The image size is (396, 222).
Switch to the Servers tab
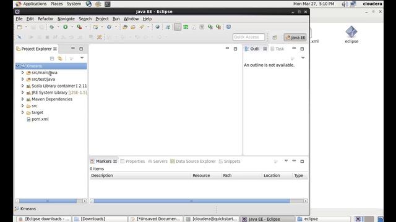click(x=158, y=162)
